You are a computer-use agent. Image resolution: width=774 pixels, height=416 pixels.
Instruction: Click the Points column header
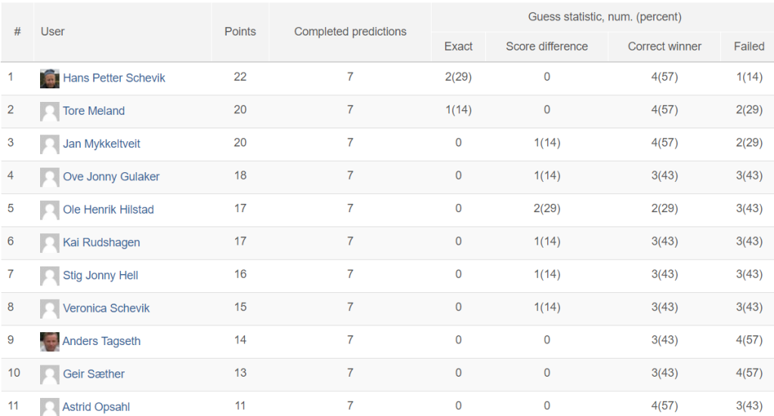240,32
